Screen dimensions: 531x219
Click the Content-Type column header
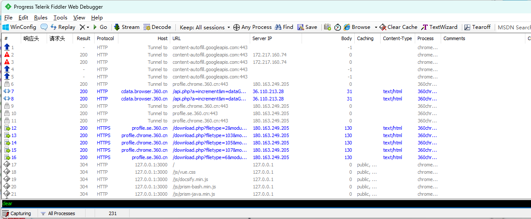[x=398, y=38]
